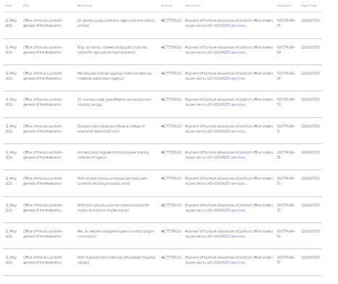The image size is (338, 284).
Task: Open 'see more' in payment ending 31 row
Action: point(238,131)
